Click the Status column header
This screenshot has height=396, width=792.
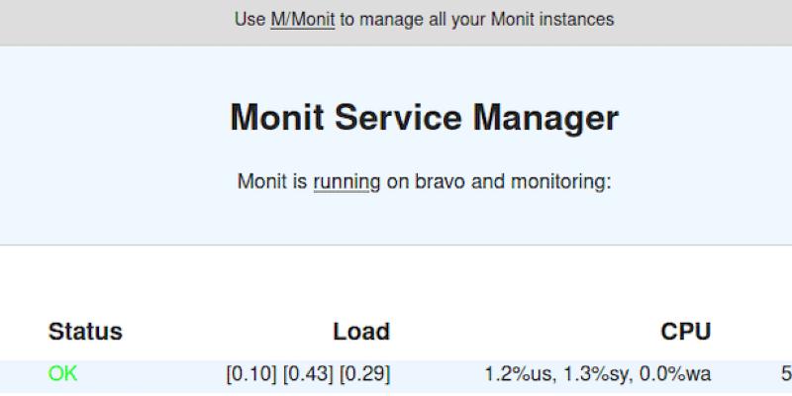coord(85,332)
